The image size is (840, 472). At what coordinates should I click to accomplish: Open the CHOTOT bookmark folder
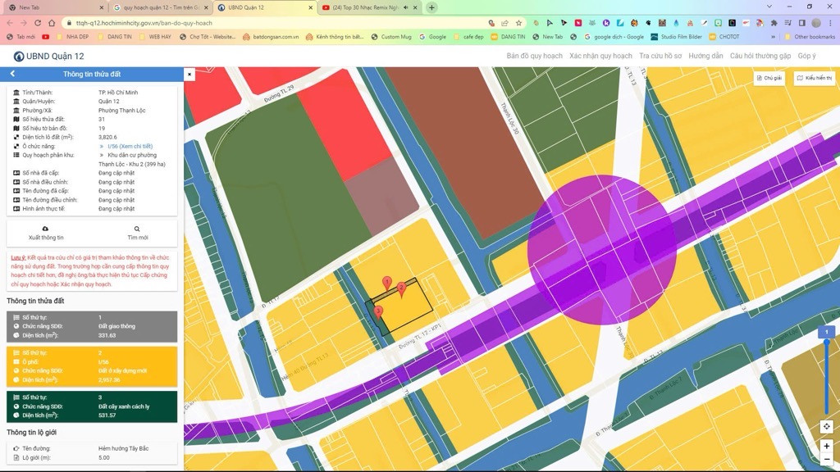pyautogui.click(x=724, y=37)
